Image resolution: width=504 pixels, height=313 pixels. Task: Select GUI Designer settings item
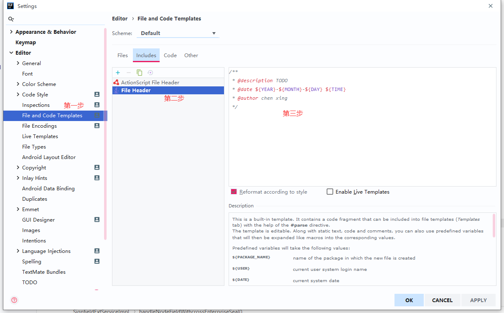pos(38,220)
